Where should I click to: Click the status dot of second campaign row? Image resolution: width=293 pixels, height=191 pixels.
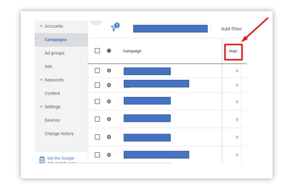[109, 85]
